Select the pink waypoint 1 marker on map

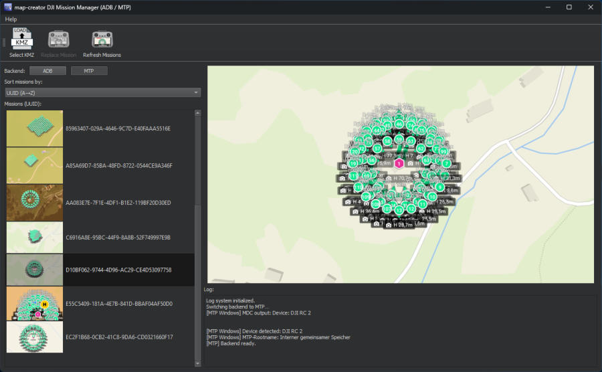[x=399, y=163]
